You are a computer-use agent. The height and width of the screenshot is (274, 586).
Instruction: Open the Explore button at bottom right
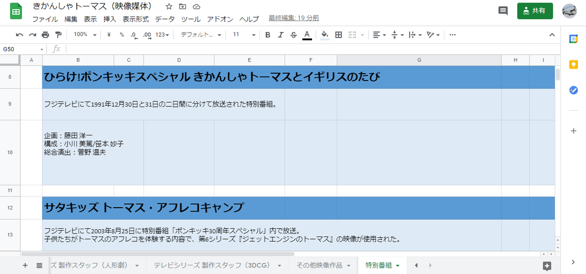point(547,265)
